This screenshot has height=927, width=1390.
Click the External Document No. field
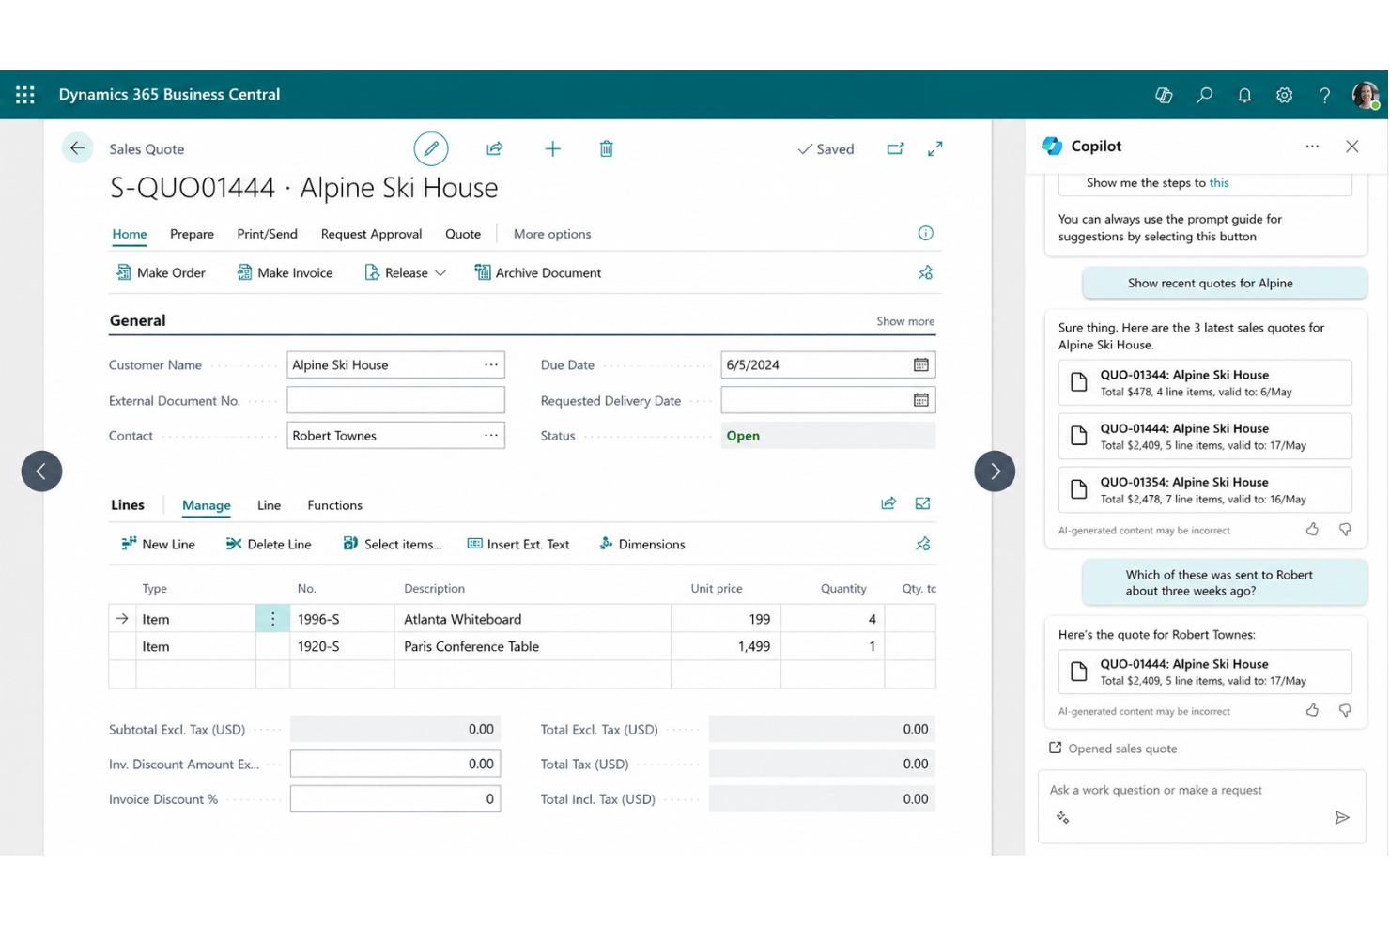[395, 400]
